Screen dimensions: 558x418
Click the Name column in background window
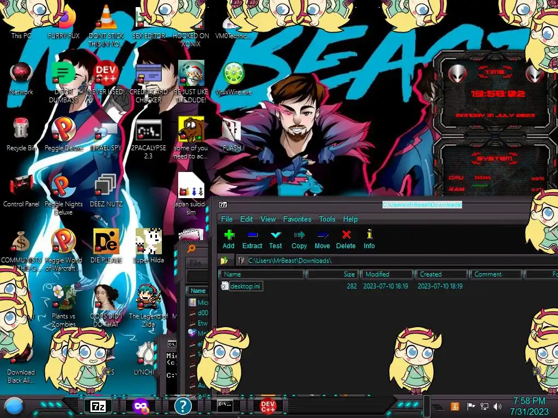[198, 291]
